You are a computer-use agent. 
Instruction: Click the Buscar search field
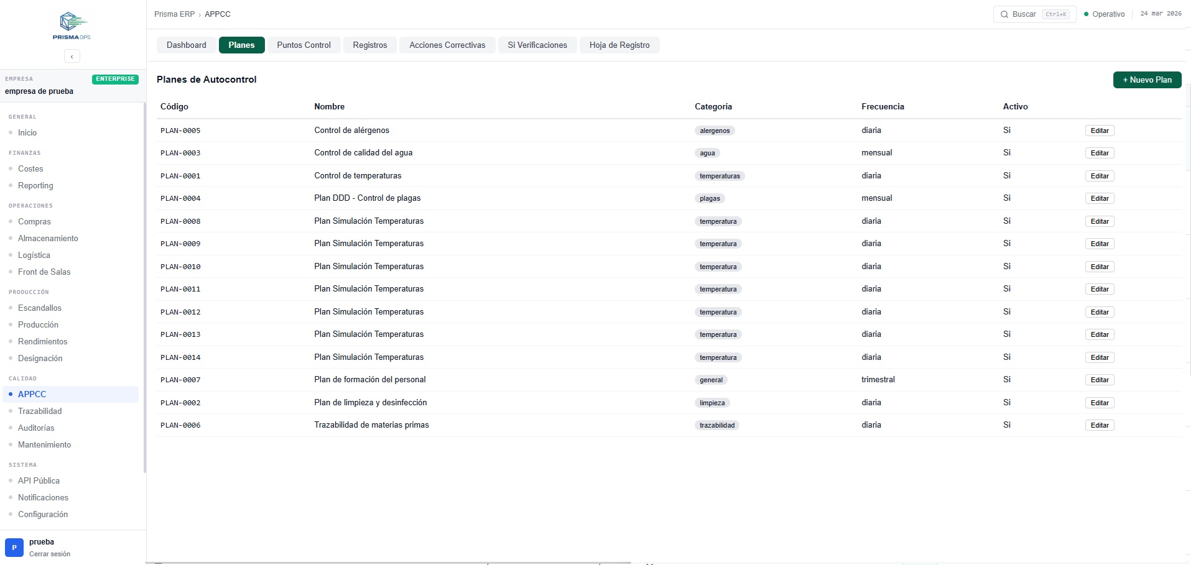click(x=1031, y=14)
